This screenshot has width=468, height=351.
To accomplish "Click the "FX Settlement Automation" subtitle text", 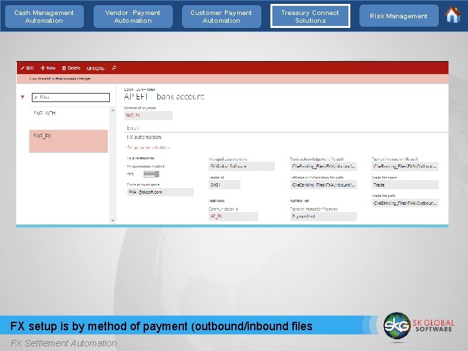I will click(64, 343).
